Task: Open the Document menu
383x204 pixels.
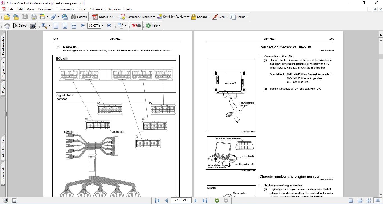Action: [46, 9]
